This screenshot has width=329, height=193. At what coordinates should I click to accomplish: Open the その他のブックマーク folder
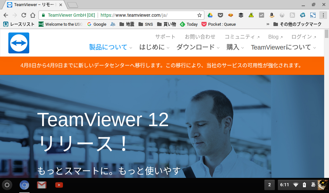[297, 24]
